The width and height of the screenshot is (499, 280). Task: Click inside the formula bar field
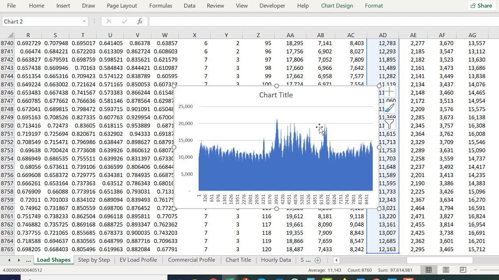324,21
